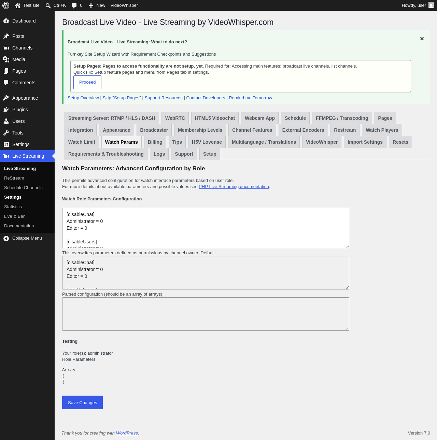Click the user avatar next to Howdy
The image size is (437, 440).
click(x=431, y=5)
